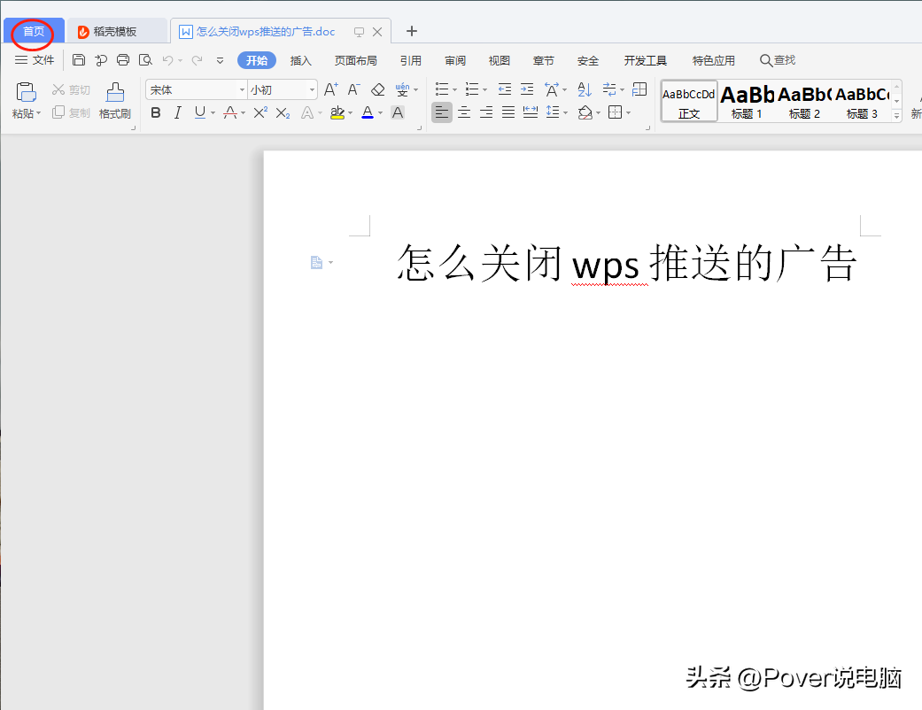The width and height of the screenshot is (922, 710).
Task: Click the Copy (复制) button
Action: tap(71, 112)
